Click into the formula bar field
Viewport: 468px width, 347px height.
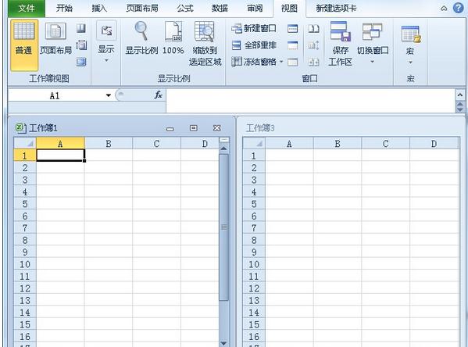point(310,100)
